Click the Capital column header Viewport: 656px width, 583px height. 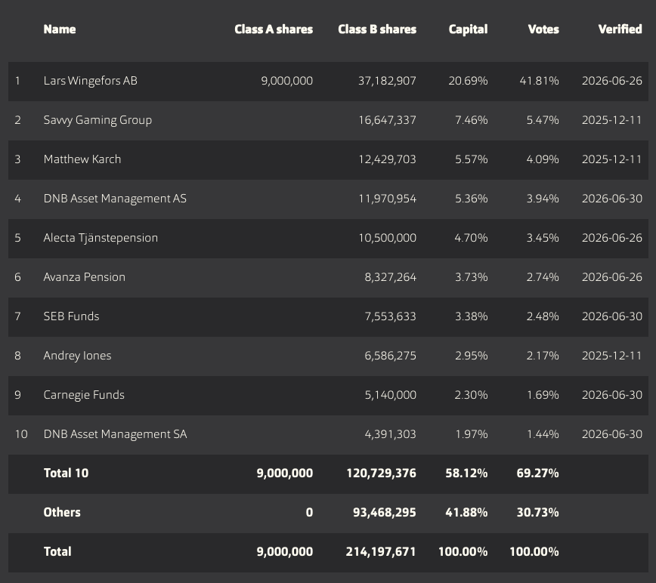[x=468, y=29]
